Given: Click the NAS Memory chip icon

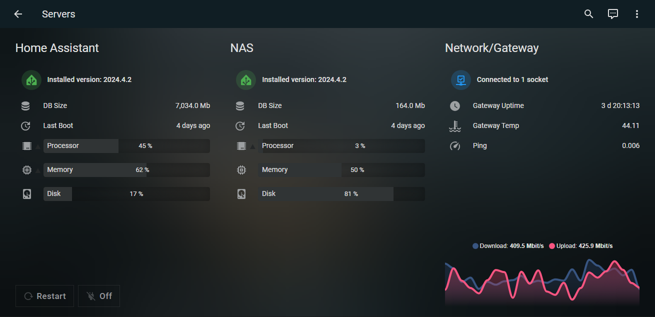Looking at the screenshot, I should [241, 170].
